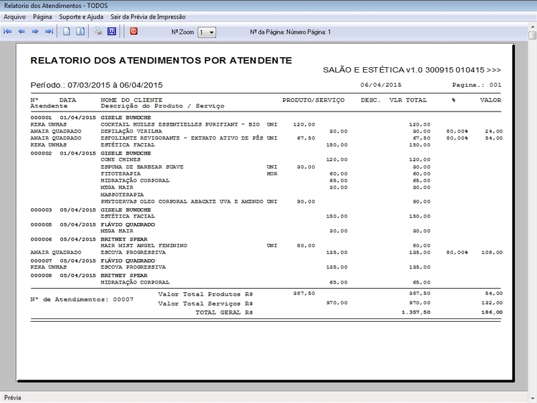Viewport: 537px width, 403px height.
Task: Click Sair da Prévia de Impressão
Action: tap(149, 17)
